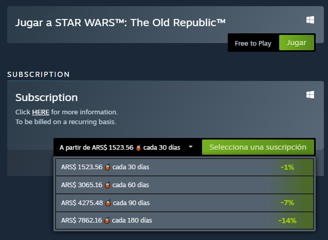Choose ARS$ 3065.16 cada 60 días
The width and height of the screenshot is (328, 240).
(x=185, y=185)
